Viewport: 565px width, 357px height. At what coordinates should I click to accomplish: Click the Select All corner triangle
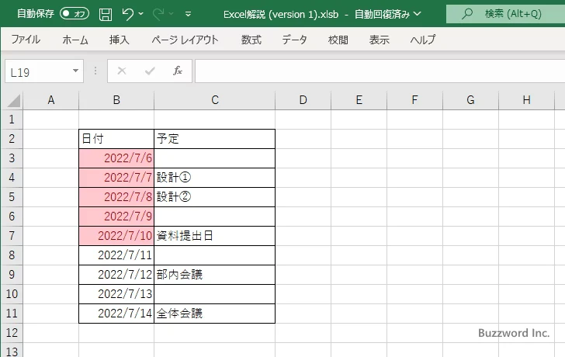point(14,101)
